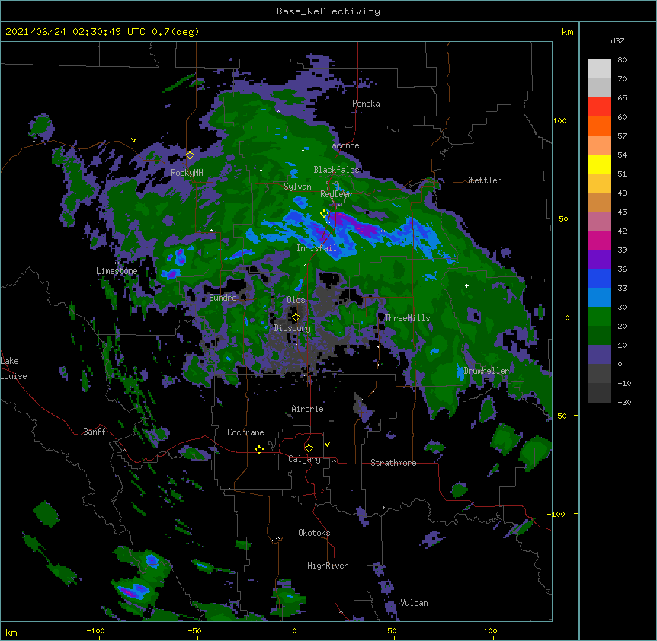Image resolution: width=657 pixels, height=641 pixels.
Task: Click yellow diamond marker above Calgary
Action: tap(309, 448)
